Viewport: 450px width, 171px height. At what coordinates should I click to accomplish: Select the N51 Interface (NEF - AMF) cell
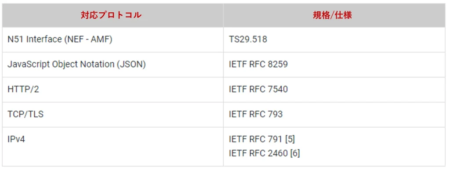click(x=112, y=39)
